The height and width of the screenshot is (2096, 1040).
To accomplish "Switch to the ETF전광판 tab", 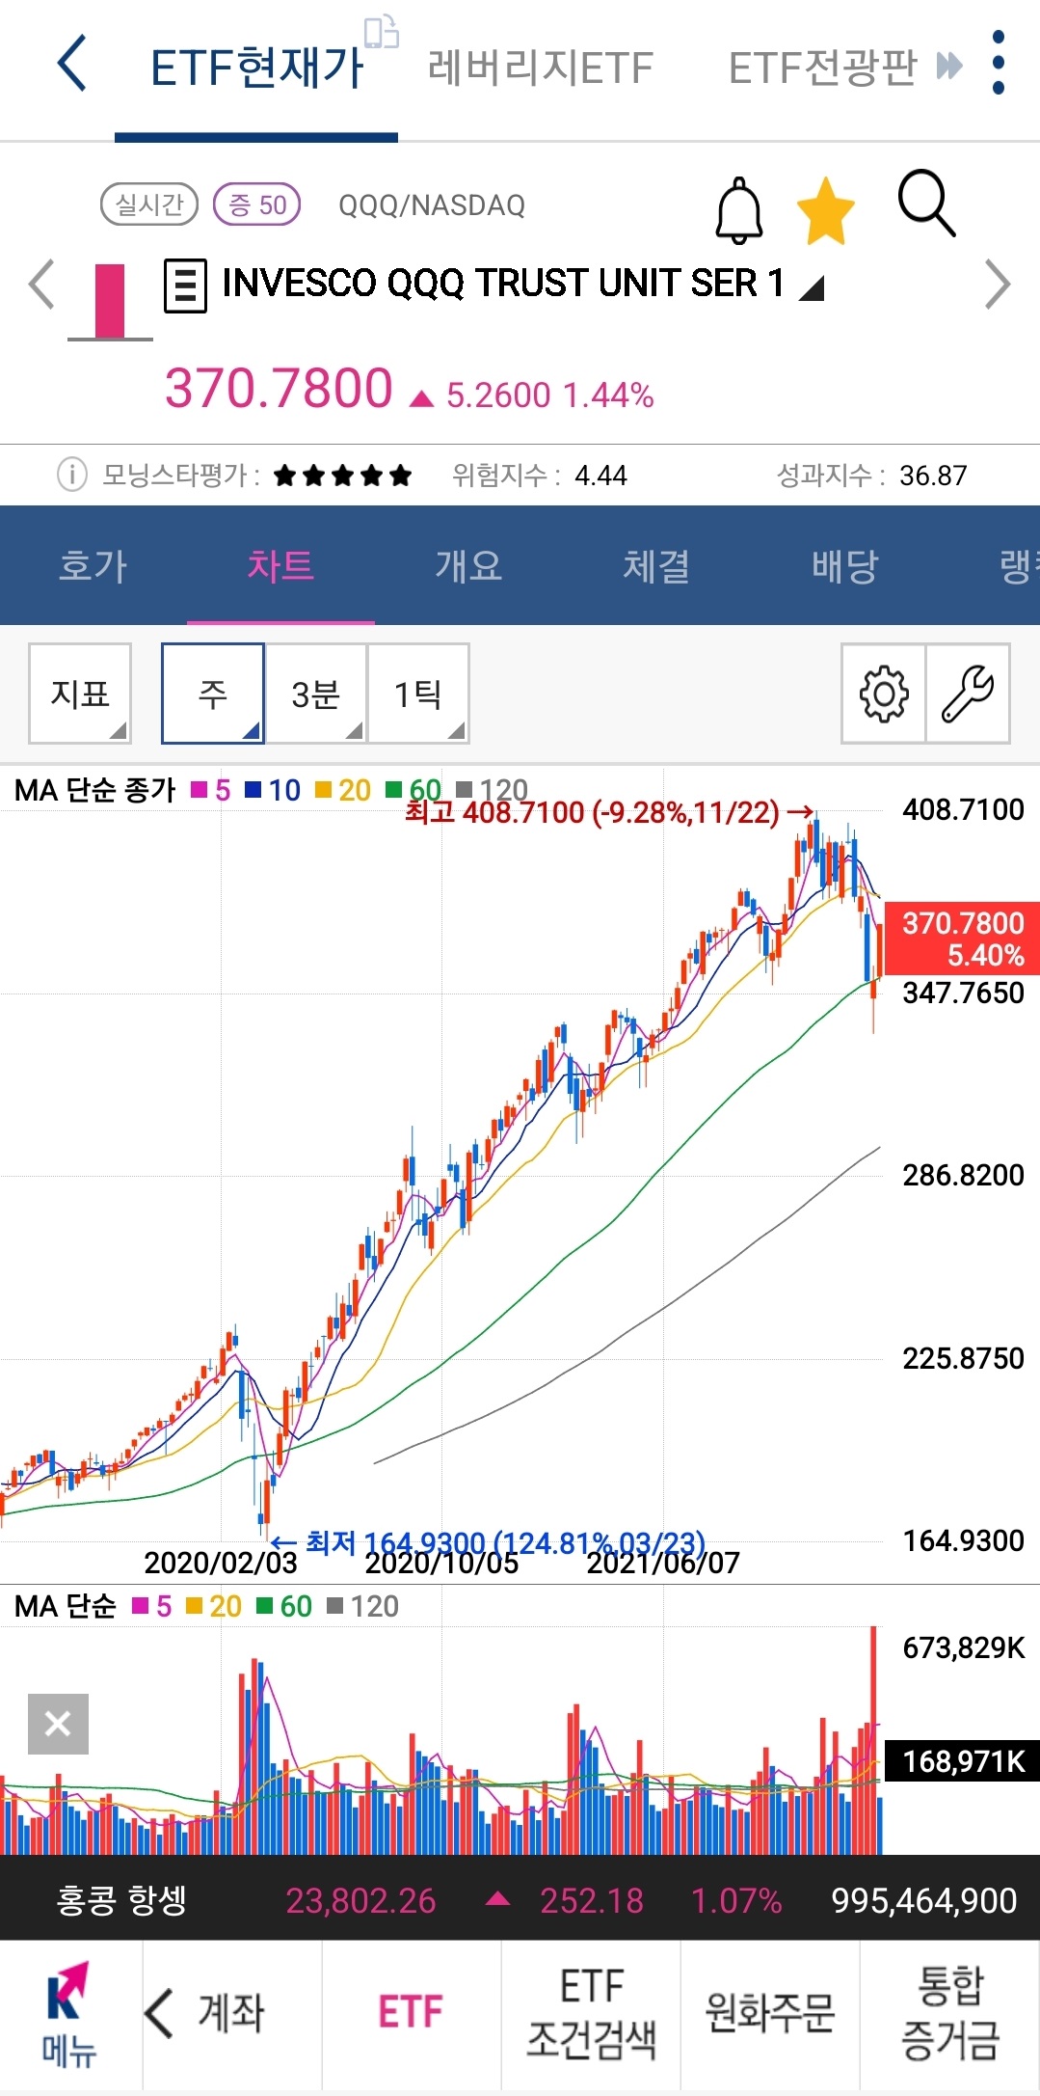I will [x=822, y=68].
